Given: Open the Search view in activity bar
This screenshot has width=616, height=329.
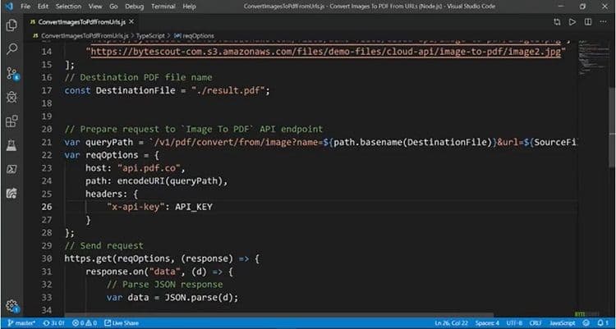Looking at the screenshot, I should coord(11,49).
